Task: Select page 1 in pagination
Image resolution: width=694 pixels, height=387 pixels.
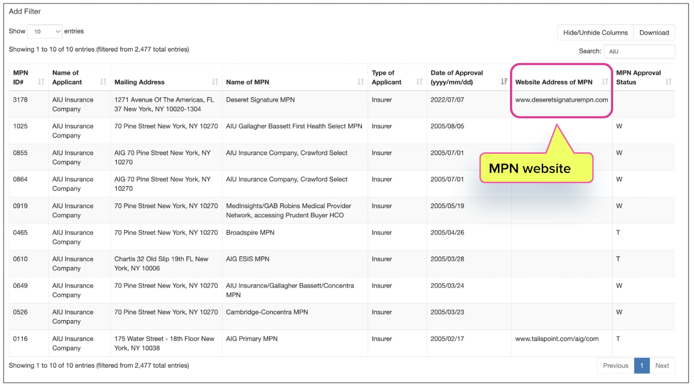Action: tap(642, 366)
